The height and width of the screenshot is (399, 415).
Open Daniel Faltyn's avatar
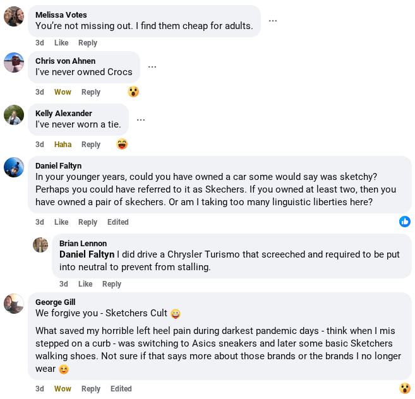(14, 167)
